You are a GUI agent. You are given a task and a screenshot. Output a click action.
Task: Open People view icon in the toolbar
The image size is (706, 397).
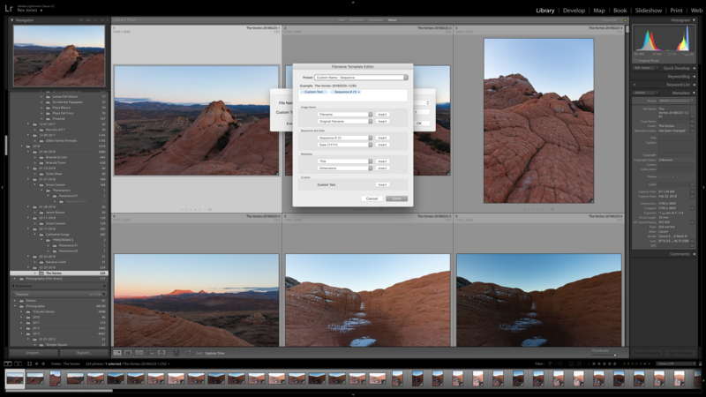(x=161, y=353)
